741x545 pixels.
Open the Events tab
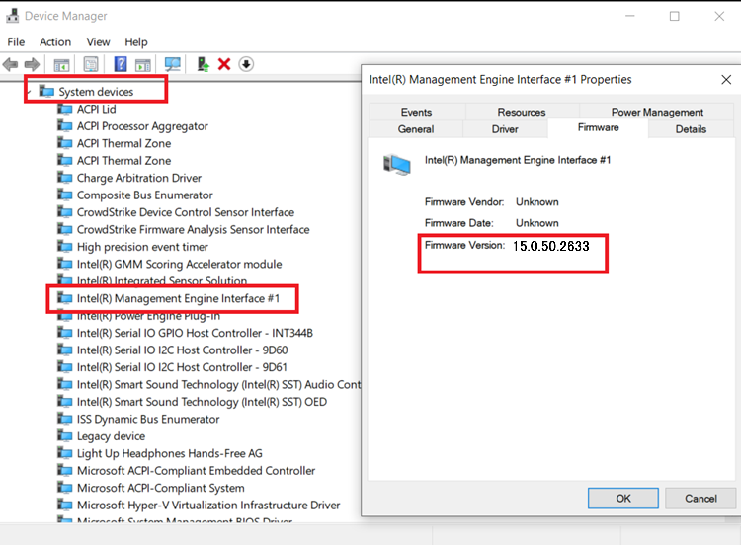(x=416, y=113)
